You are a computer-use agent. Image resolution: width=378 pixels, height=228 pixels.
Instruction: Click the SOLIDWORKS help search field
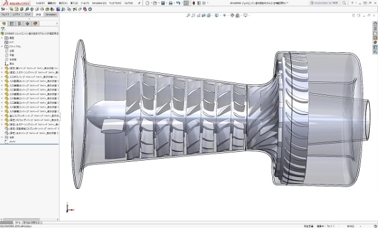(328, 3)
